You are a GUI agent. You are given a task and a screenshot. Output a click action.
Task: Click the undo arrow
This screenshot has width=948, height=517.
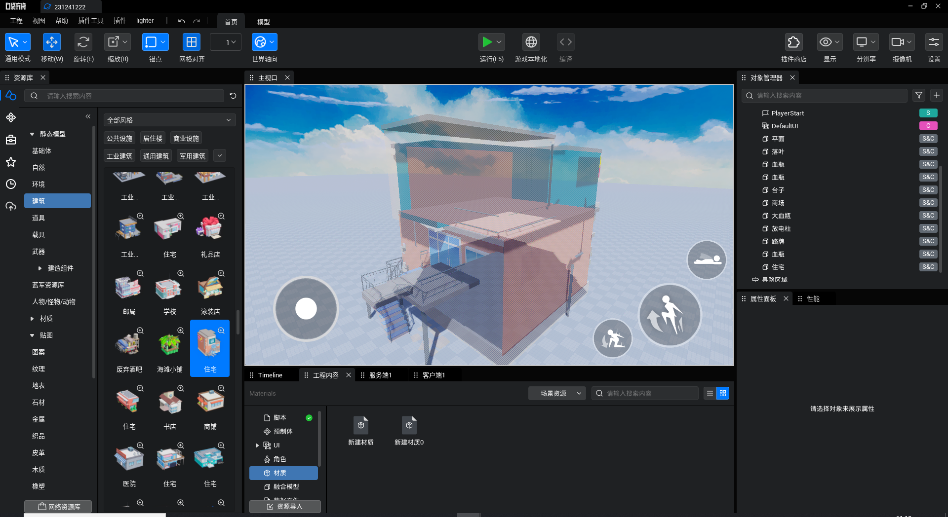pos(182,21)
